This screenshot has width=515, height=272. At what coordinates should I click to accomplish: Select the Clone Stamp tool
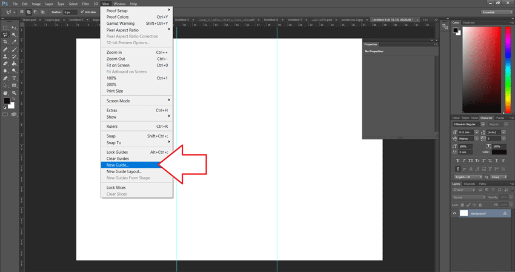(x=5, y=56)
